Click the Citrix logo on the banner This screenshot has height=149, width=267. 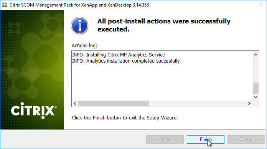(34, 111)
